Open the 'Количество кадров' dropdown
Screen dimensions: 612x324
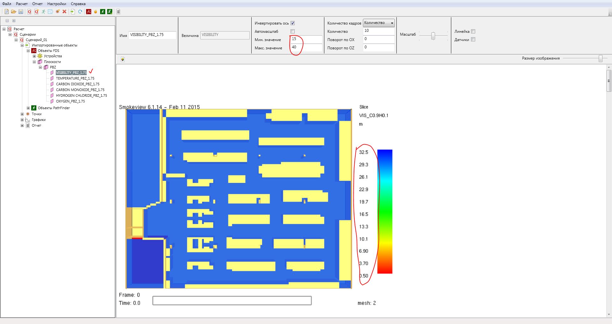(379, 23)
